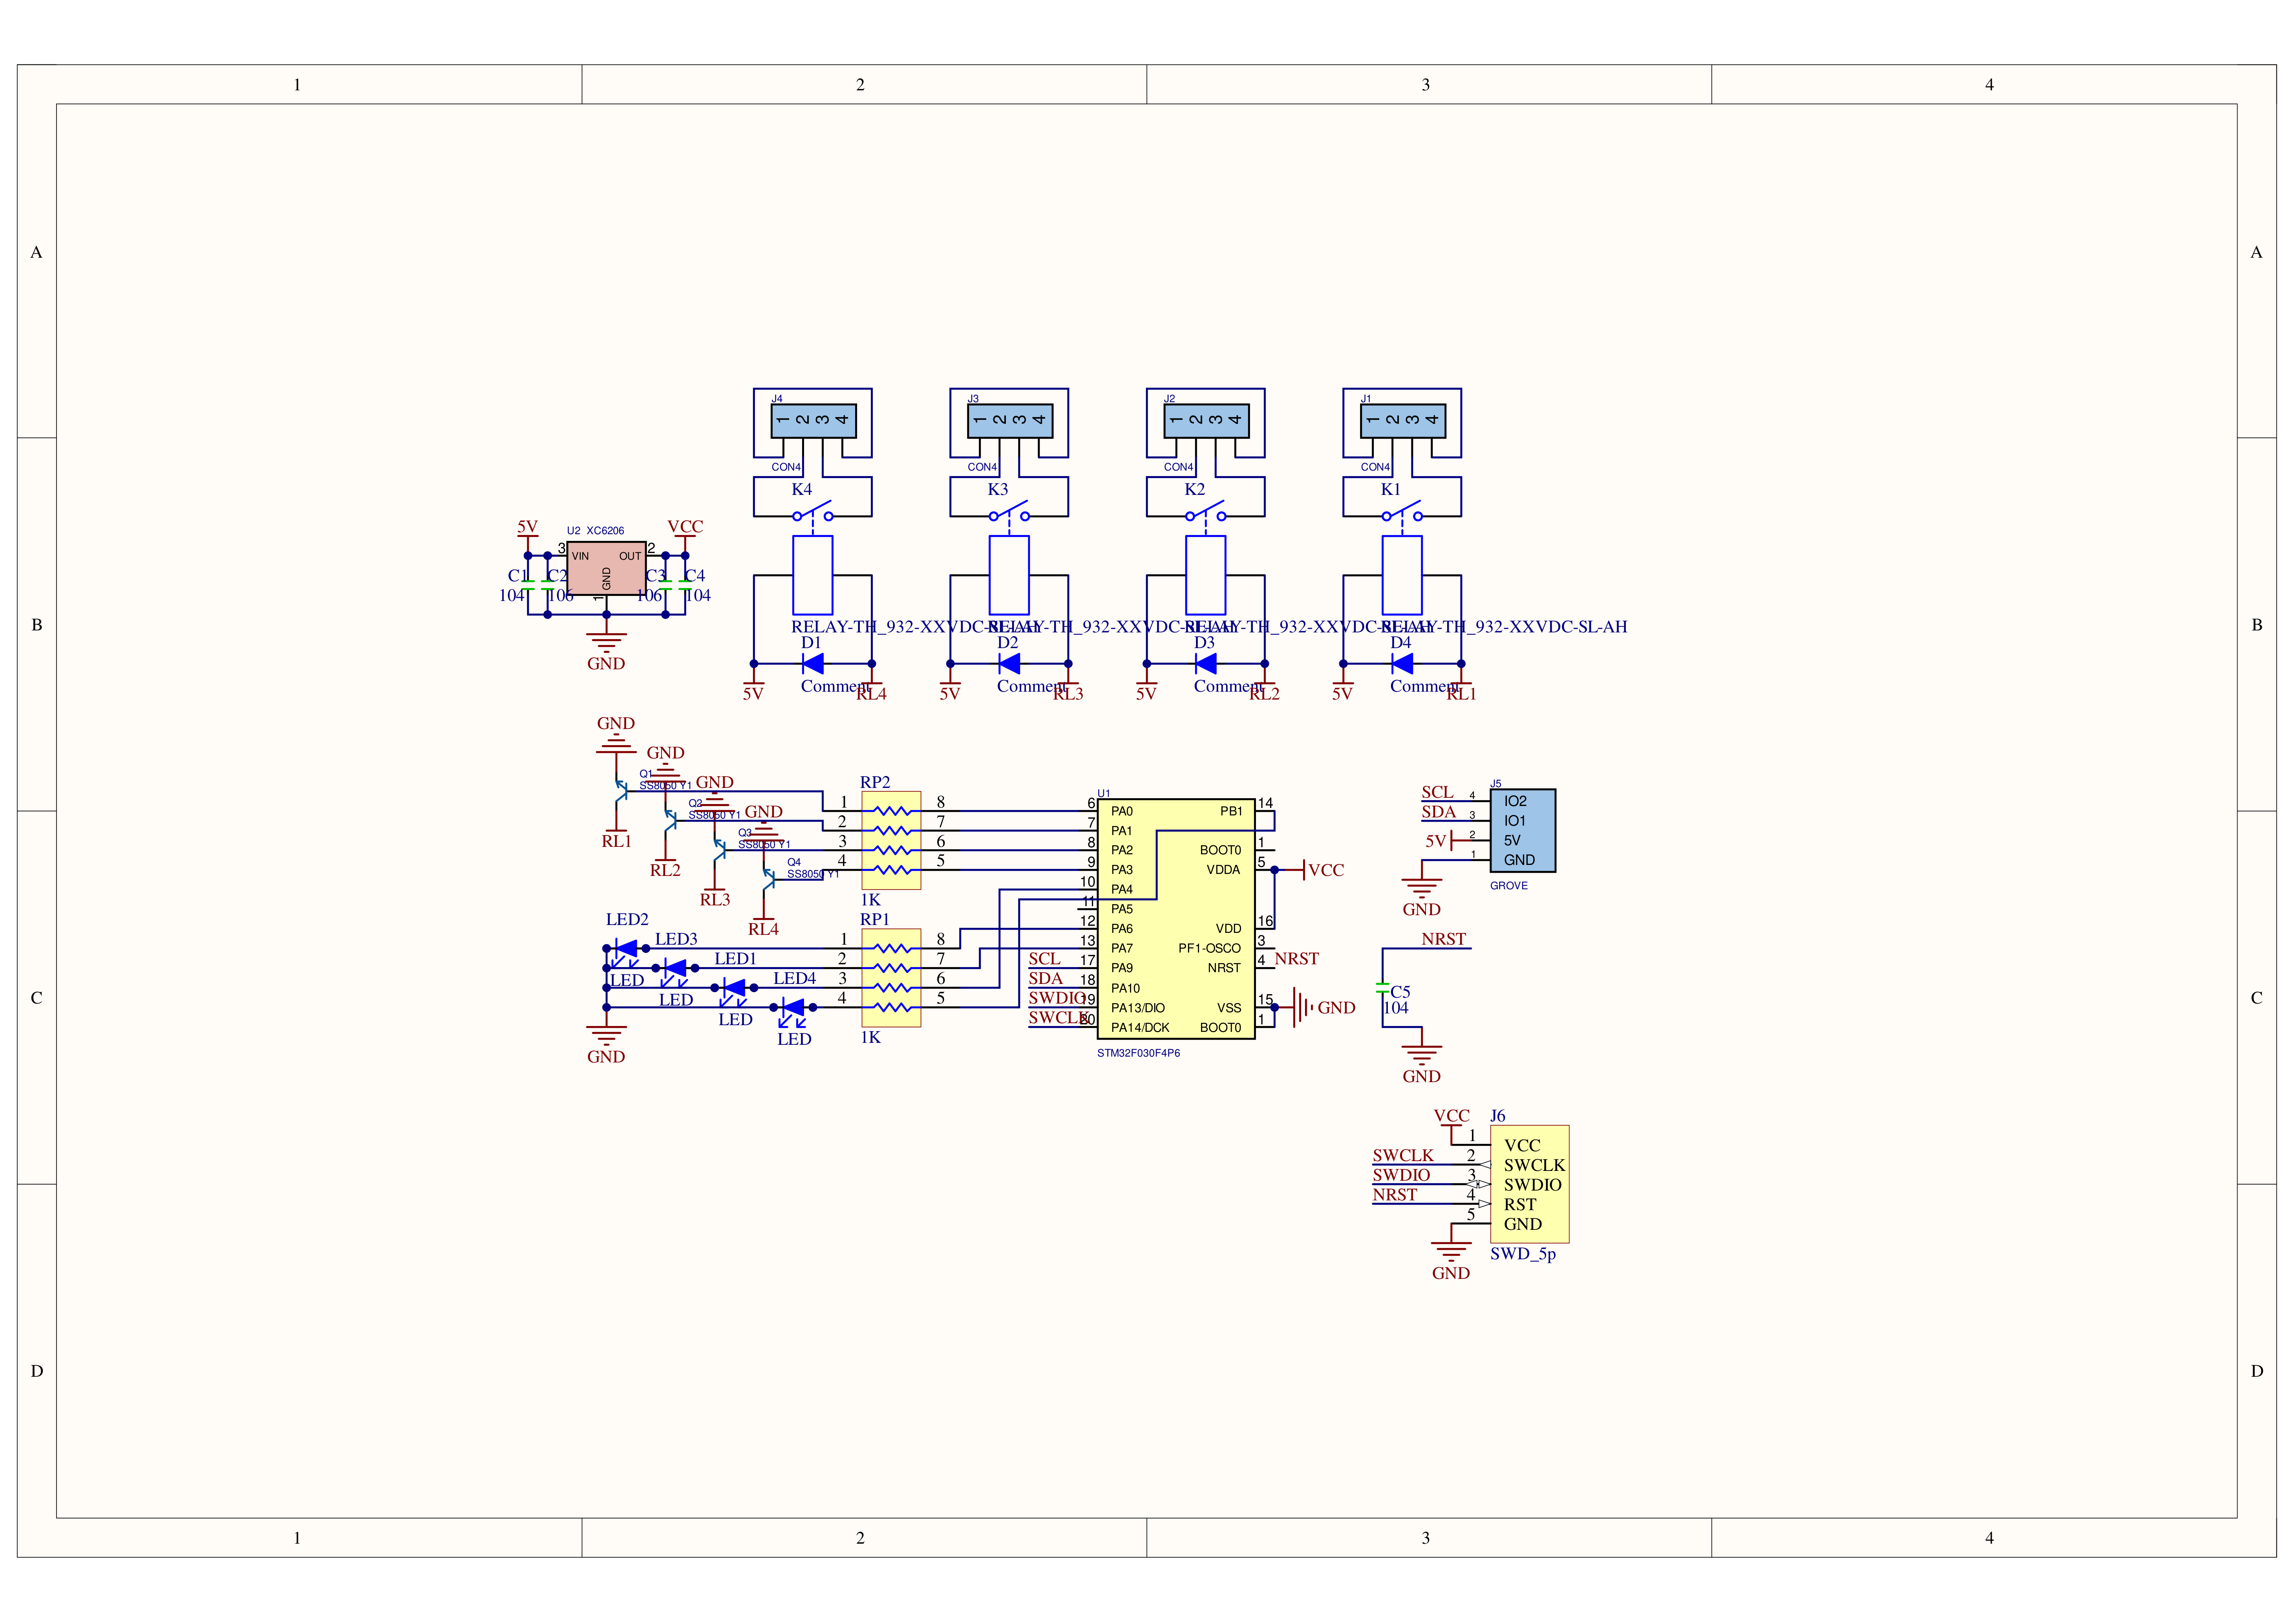This screenshot has width=2296, height=1623.
Task: Select the C5 capacitor on the NRST net
Action: pyautogui.click(x=1383, y=987)
